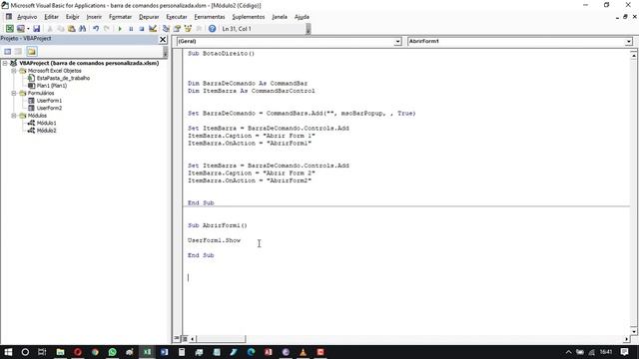Screen dimensions: 639x359
Task: Stop execution with the Reset icon
Action: coord(142,29)
